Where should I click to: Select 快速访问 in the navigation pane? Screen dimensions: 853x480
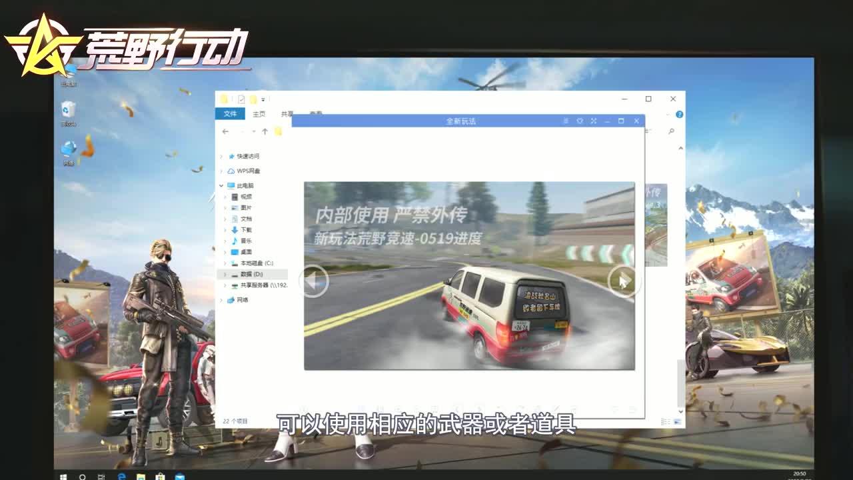pos(243,156)
